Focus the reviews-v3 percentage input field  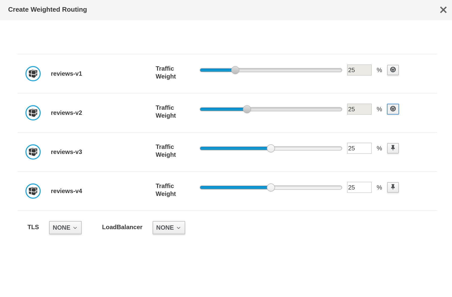[x=359, y=148]
